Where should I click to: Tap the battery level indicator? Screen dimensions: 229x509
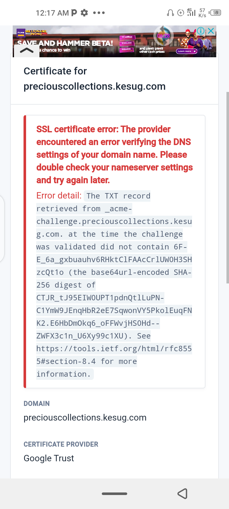216,13
